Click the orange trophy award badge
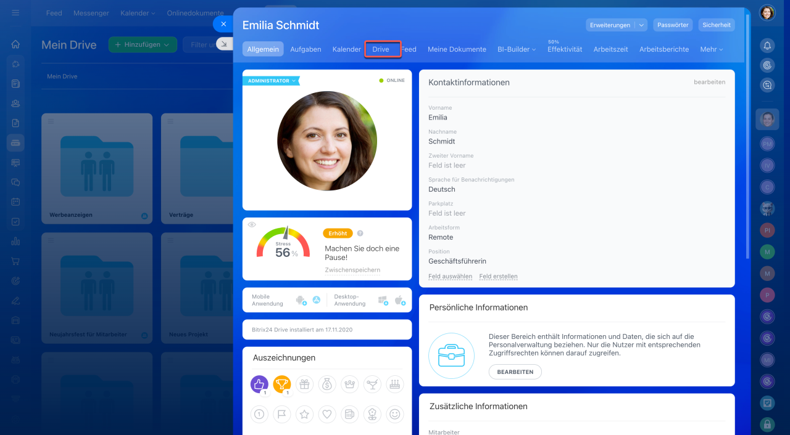 282,384
